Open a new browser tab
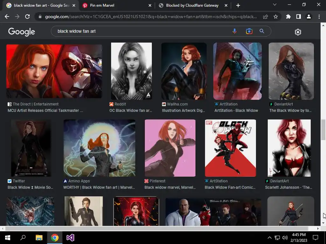 tap(238, 5)
